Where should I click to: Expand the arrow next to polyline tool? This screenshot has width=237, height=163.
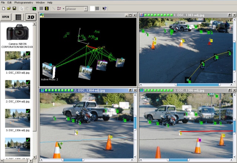point(63,8)
